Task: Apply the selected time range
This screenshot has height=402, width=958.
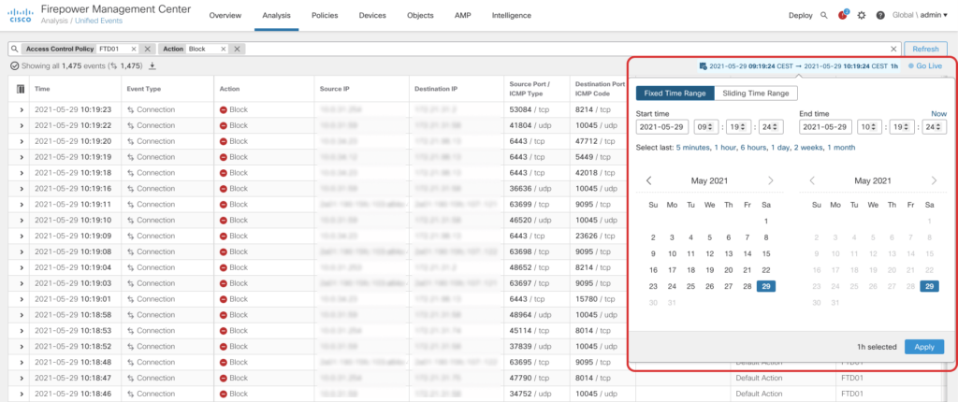Action: [x=924, y=347]
